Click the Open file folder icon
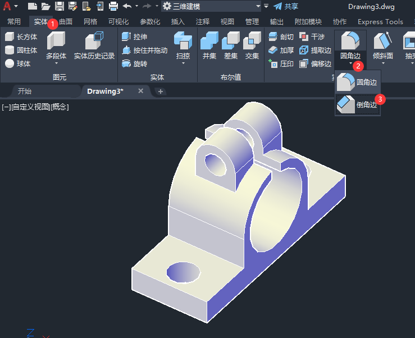415x338 pixels. coord(46,6)
